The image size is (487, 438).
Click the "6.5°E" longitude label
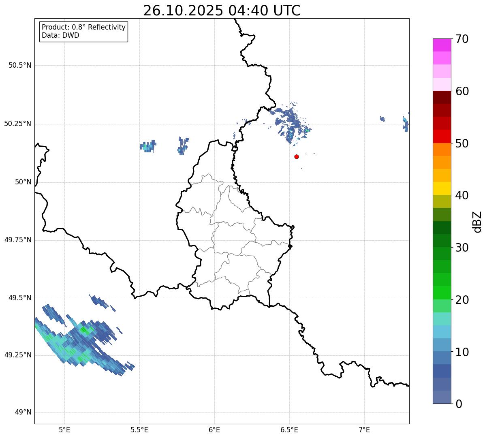click(x=289, y=430)
